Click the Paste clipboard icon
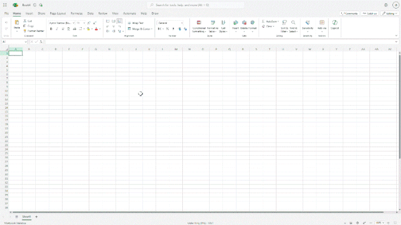Image resolution: width=401 pixels, height=225 pixels. [x=17, y=23]
